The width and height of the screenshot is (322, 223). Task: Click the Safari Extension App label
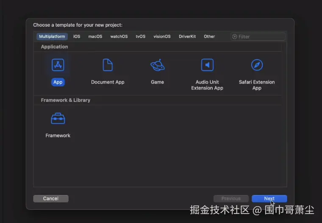257,85
